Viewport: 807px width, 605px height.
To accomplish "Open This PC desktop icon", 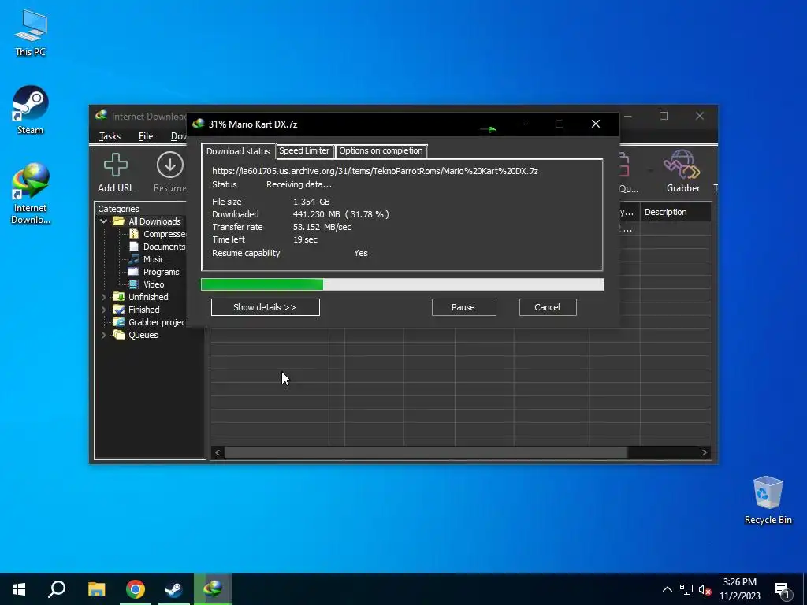I will (31, 33).
